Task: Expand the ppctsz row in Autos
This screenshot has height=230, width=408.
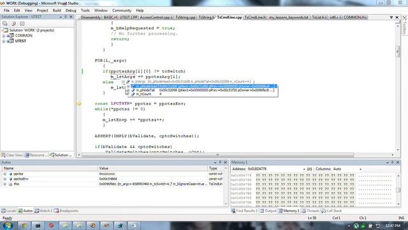Action: pyautogui.click(x=4, y=174)
